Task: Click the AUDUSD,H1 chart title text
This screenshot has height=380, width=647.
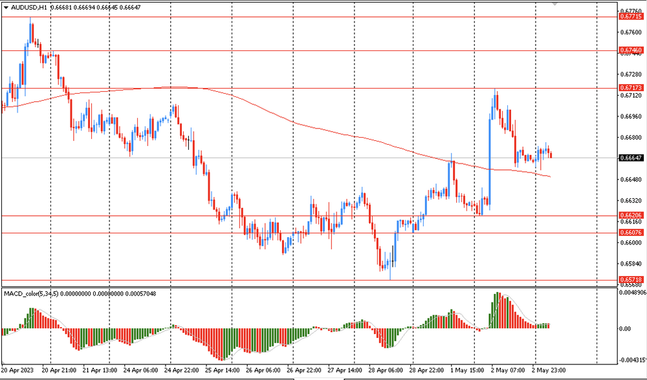Action: (x=29, y=7)
